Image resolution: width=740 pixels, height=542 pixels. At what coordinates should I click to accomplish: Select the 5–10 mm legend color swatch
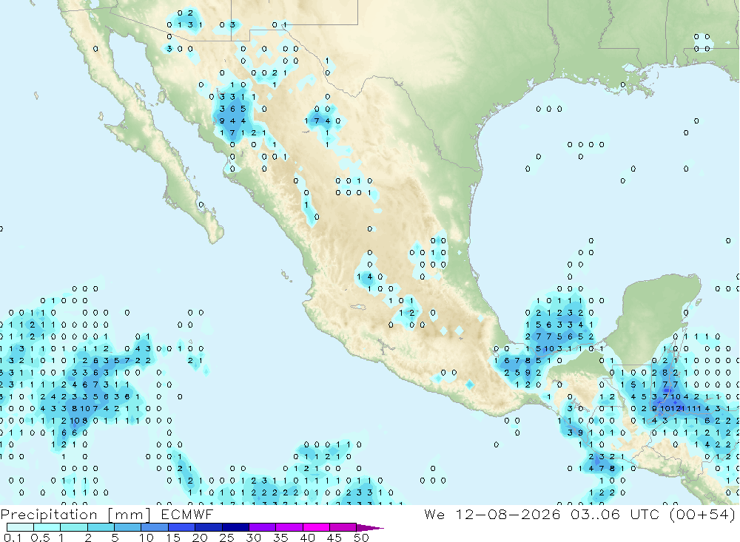(x=127, y=527)
